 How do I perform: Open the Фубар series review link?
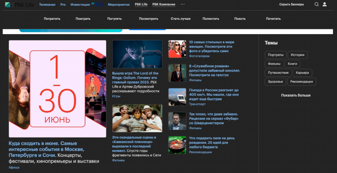214,119
